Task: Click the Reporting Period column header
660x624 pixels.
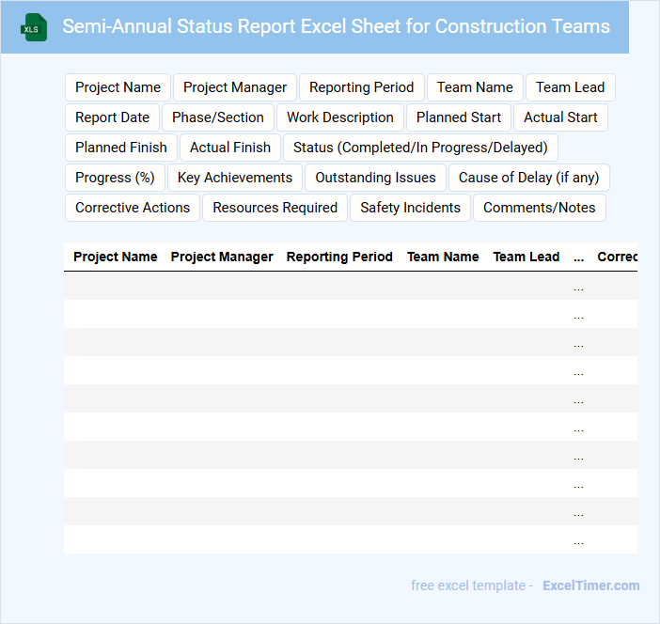Action: click(339, 257)
